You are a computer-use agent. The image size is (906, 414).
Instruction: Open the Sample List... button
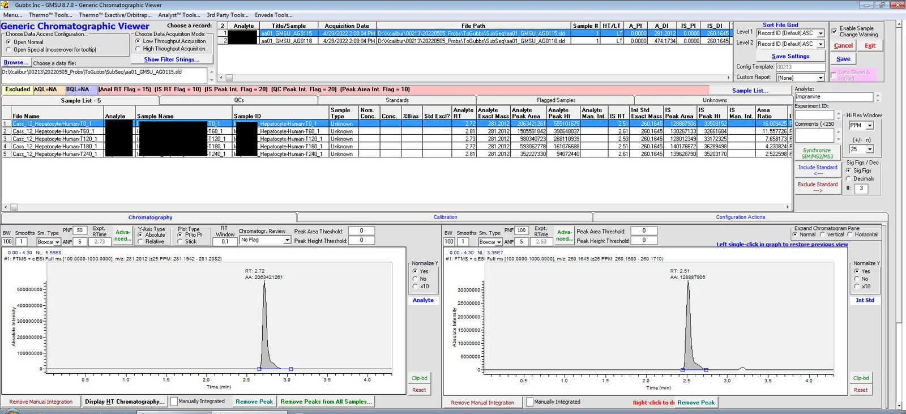click(750, 91)
